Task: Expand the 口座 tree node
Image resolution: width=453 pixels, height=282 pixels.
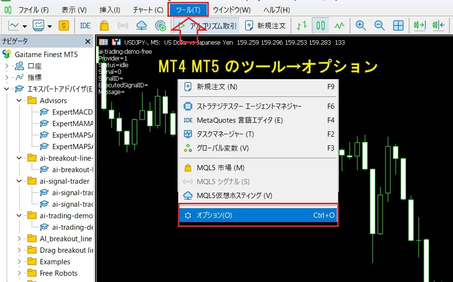Action: click(x=7, y=66)
